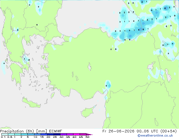Click the 40–45 mm magenta swatch
This screenshot has width=179, height=138.
tap(77, 134)
